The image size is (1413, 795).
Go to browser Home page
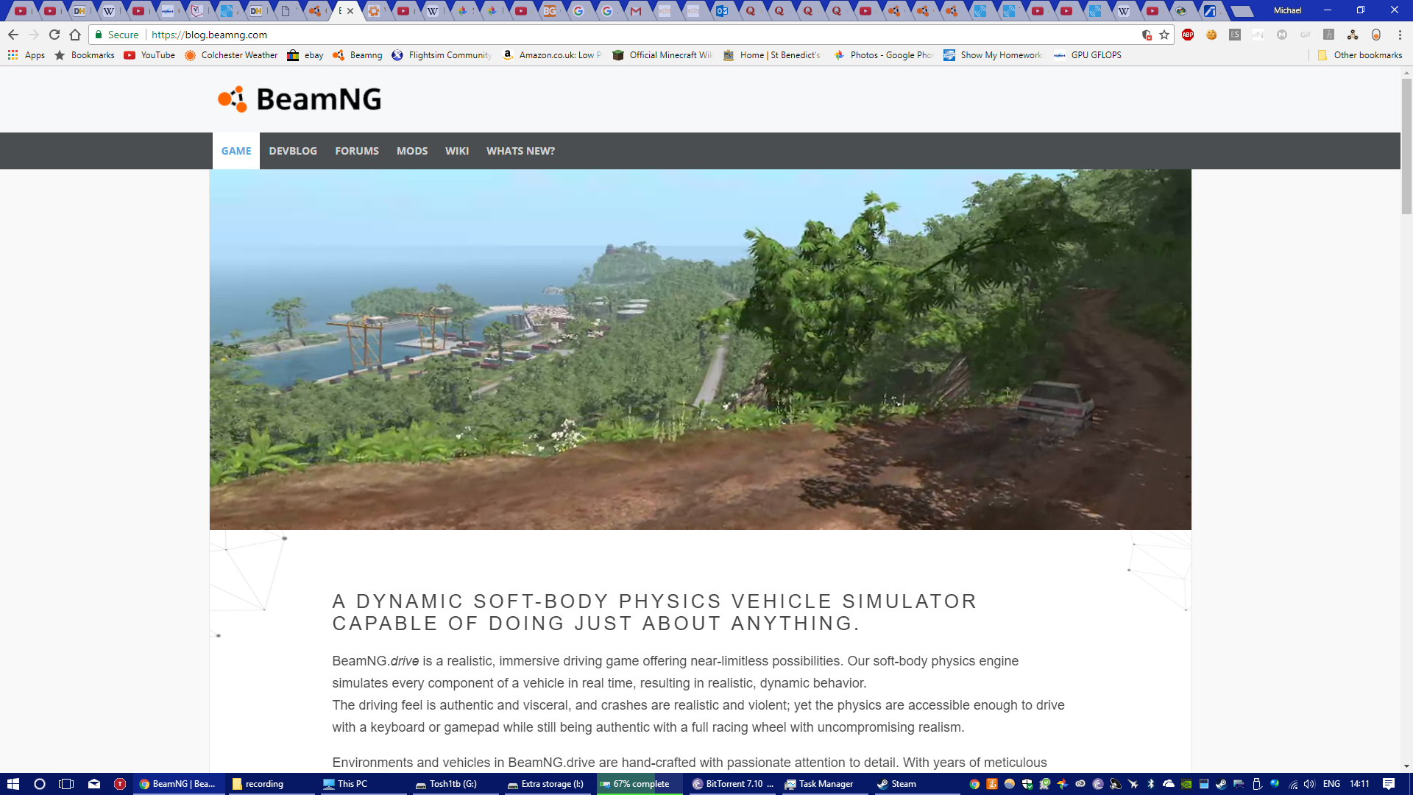coord(75,35)
